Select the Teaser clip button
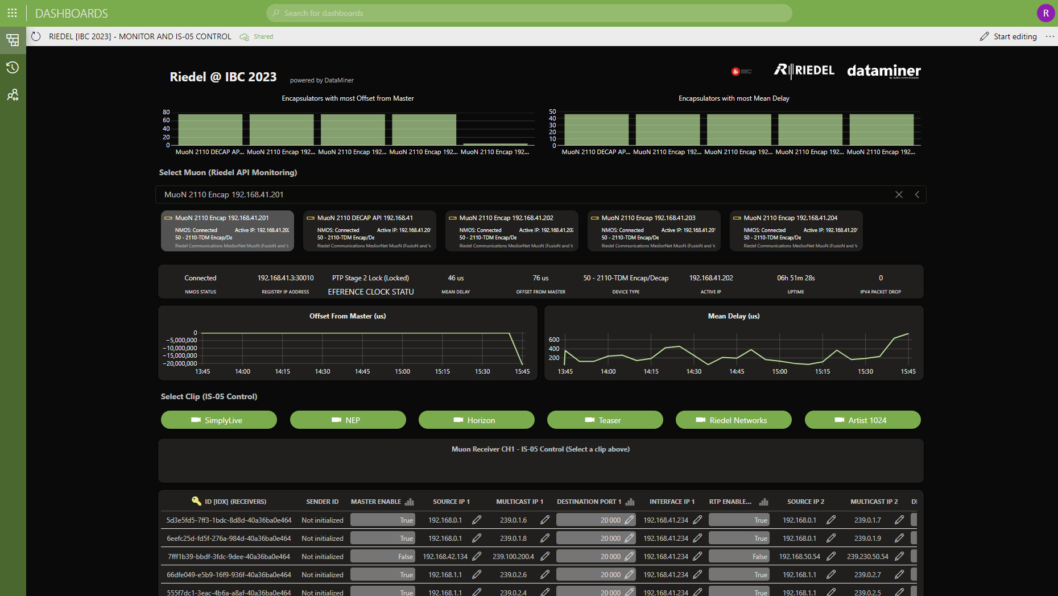 tap(605, 420)
